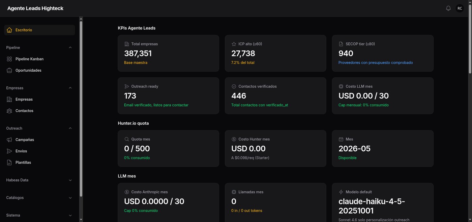Click the sidebar scrollbar down arrow

coord(81,220)
